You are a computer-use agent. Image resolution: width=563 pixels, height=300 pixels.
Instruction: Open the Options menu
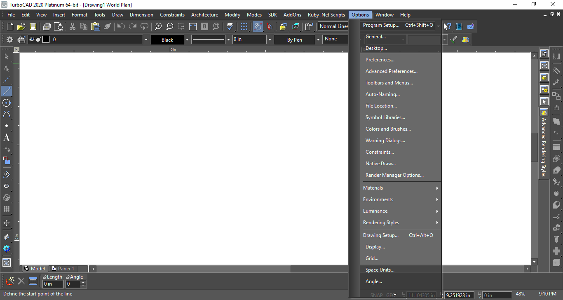360,15
